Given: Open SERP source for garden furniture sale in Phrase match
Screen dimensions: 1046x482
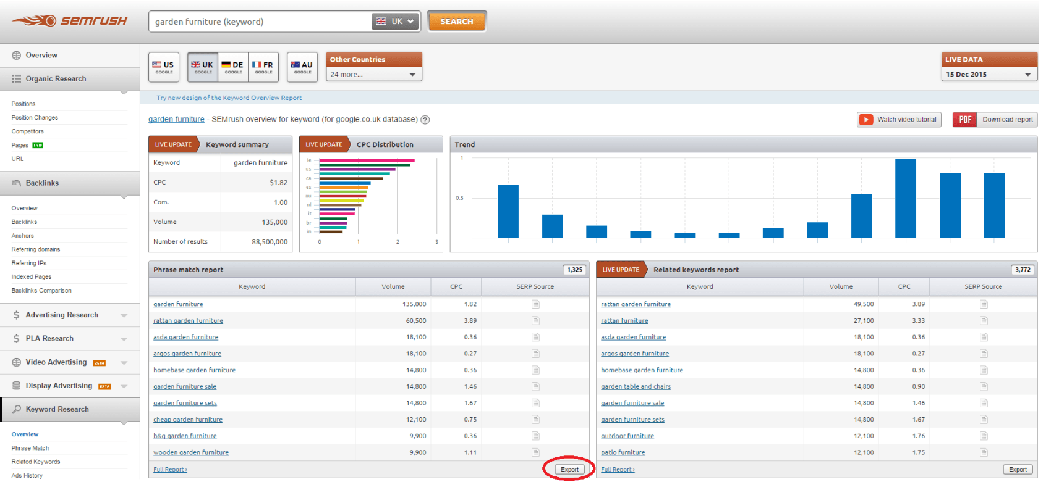Looking at the screenshot, I should (535, 386).
